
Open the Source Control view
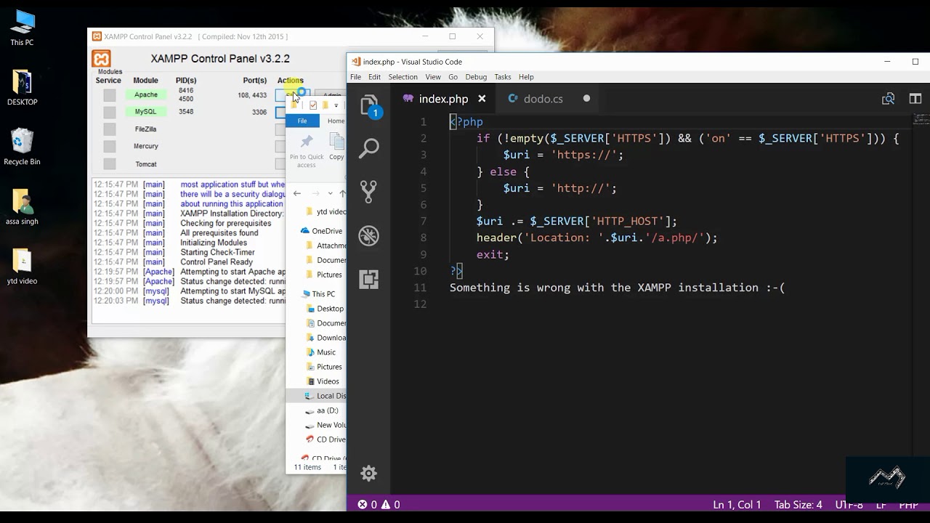(369, 192)
